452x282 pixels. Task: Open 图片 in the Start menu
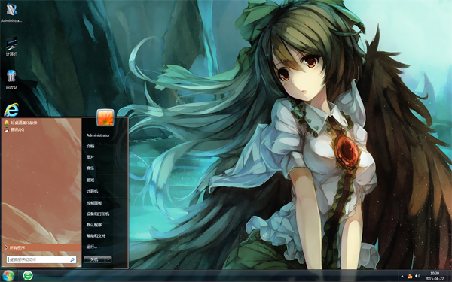tap(90, 157)
